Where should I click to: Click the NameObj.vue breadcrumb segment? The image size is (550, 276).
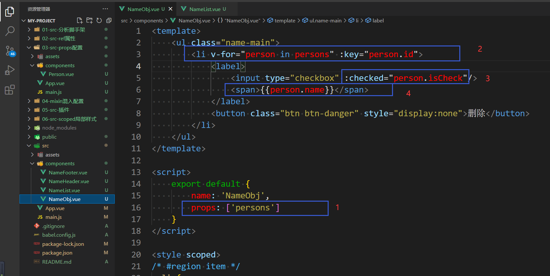coord(194,20)
